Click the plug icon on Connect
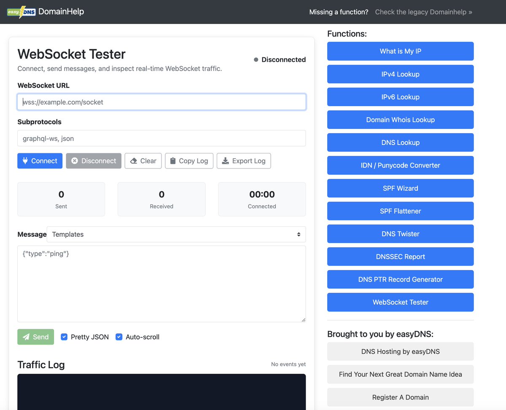 coord(25,161)
